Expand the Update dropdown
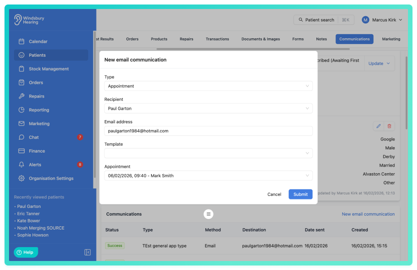 (x=379, y=63)
